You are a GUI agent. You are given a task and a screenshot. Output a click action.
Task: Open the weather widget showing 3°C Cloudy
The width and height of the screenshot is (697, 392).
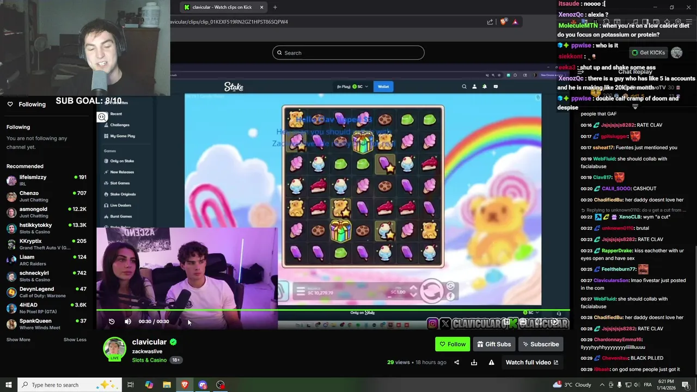pos(572,385)
